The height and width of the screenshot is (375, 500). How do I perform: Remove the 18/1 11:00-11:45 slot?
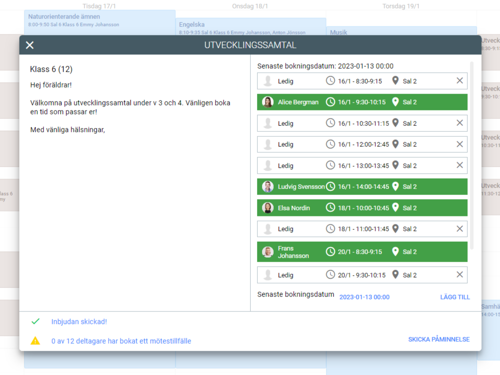pyautogui.click(x=459, y=229)
